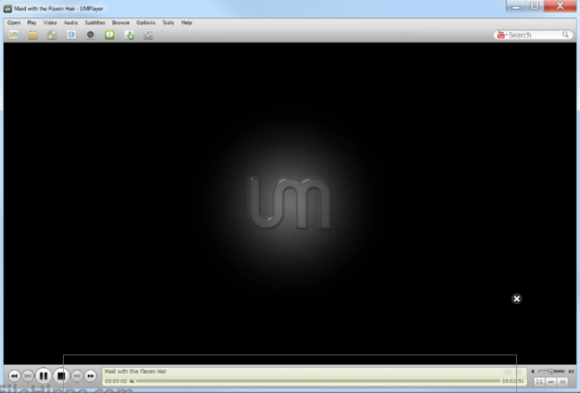Open the Subtitles menu
Viewport: 580px width, 393px height.
pyautogui.click(x=95, y=22)
